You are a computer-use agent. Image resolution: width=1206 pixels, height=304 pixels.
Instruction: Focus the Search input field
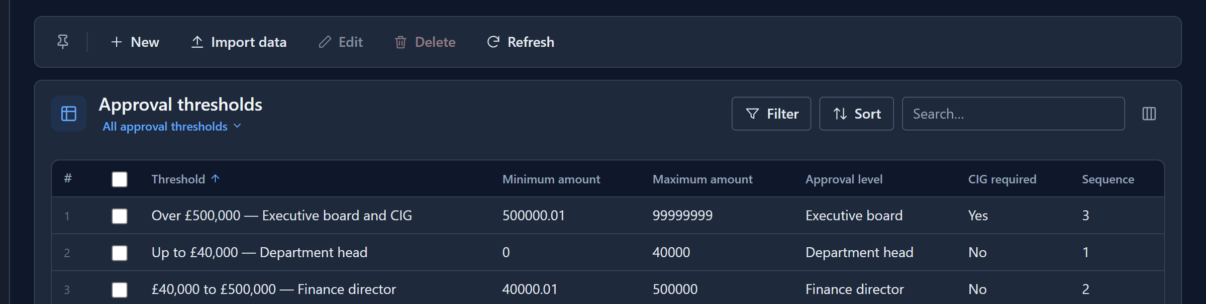click(x=1013, y=114)
